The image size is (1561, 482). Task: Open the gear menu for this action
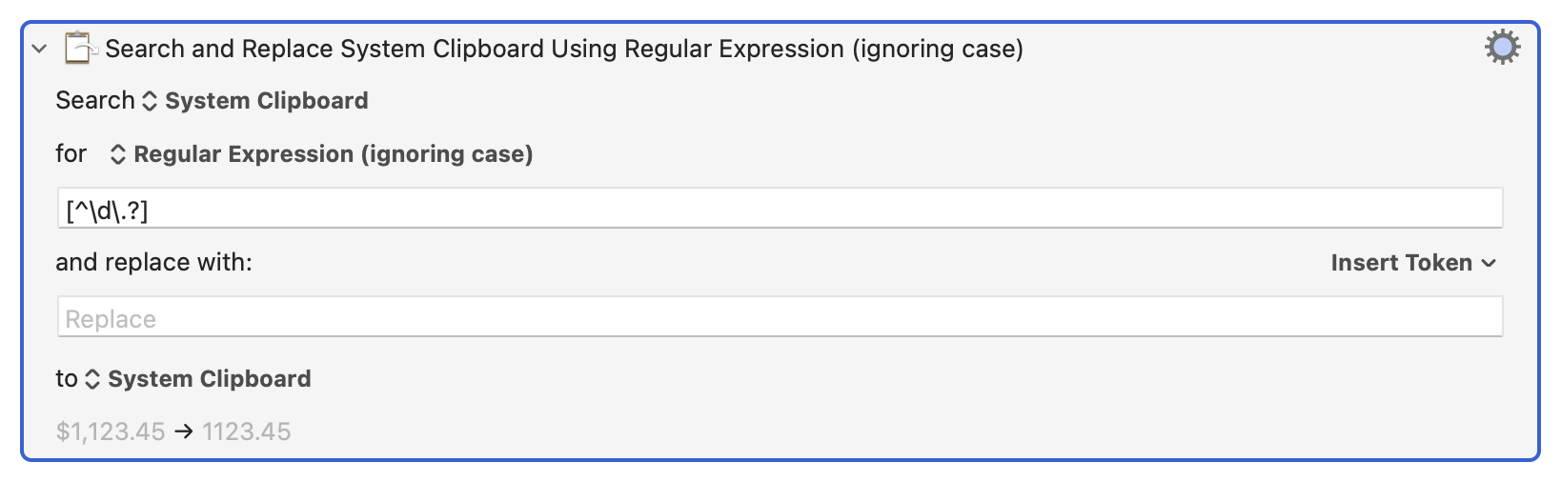[x=1502, y=48]
